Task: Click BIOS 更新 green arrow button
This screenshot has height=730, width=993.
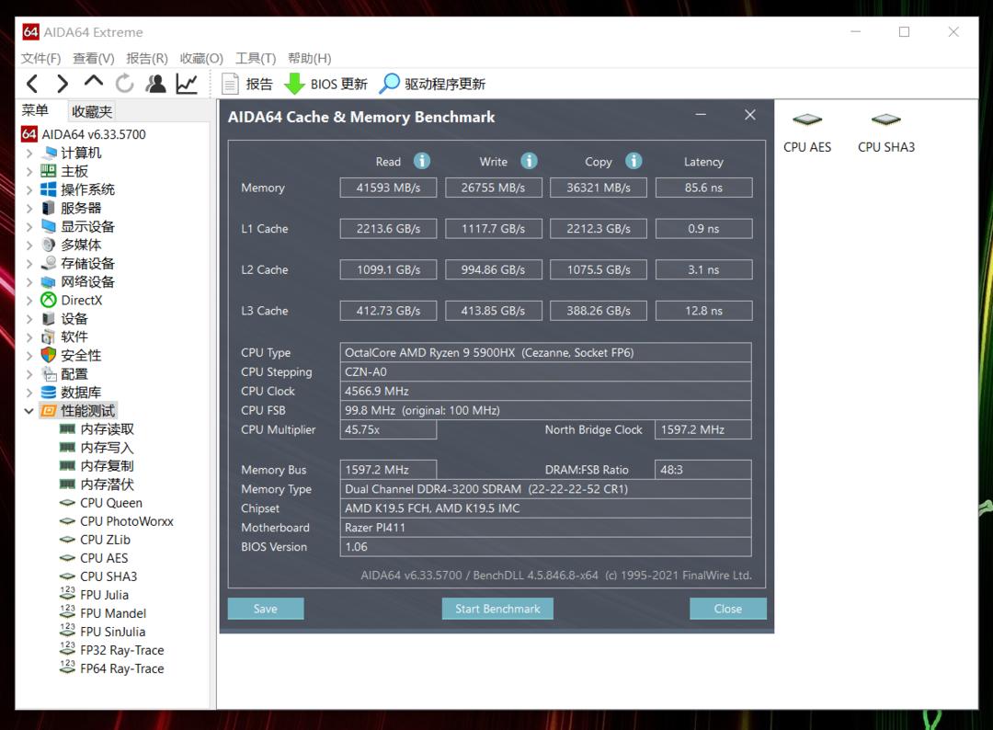Action: [325, 84]
